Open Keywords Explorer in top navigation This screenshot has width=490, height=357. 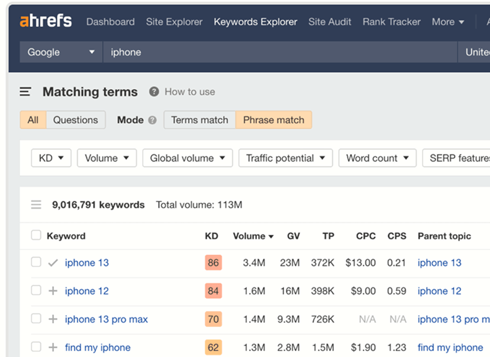click(256, 22)
